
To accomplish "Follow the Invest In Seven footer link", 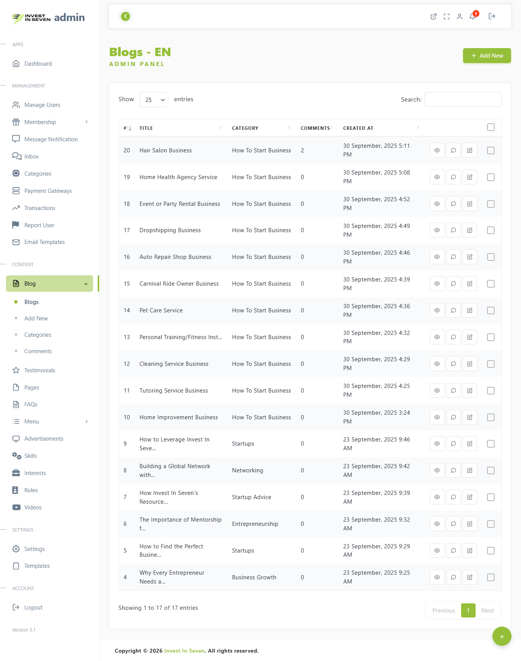I will (x=184, y=651).
